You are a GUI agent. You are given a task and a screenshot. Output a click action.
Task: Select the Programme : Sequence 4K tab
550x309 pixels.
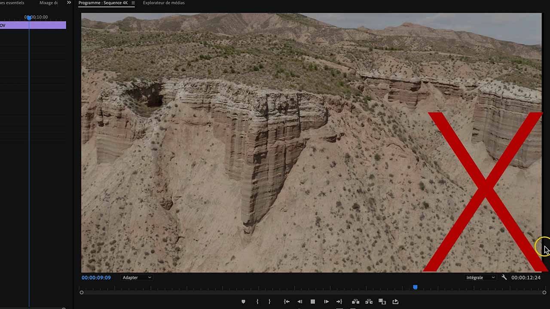click(103, 3)
